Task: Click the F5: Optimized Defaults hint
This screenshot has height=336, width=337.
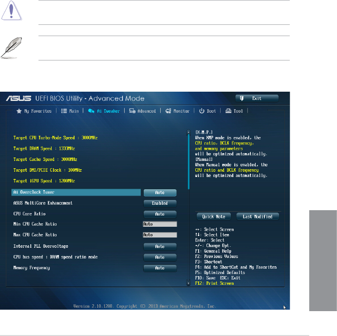Action: (220, 273)
